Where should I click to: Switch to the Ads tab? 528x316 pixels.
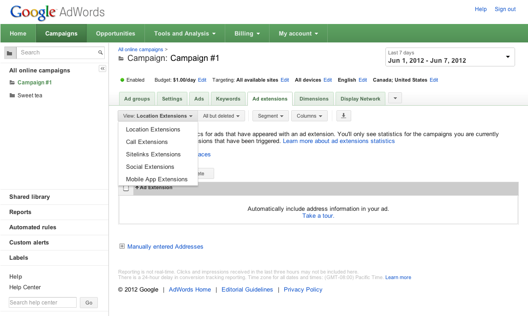[199, 99]
